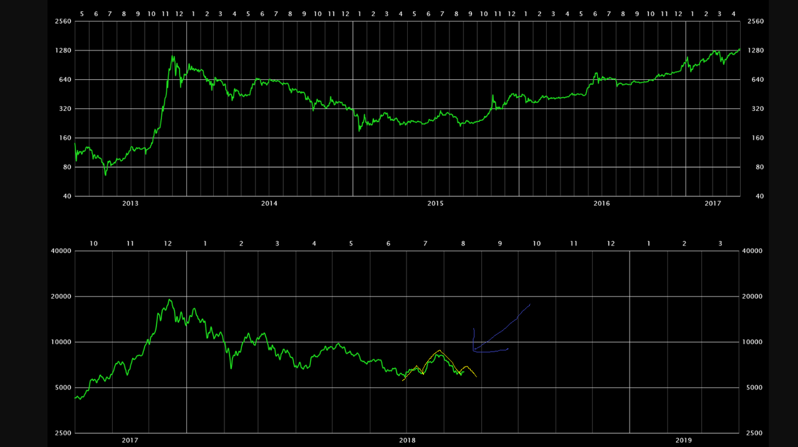Click the 640 label on upper chart's left axis
The height and width of the screenshot is (447, 798).
pyautogui.click(x=66, y=80)
